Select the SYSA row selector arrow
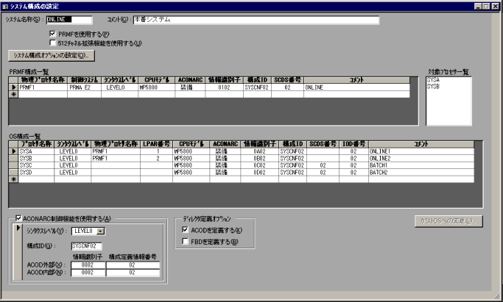 click(12, 150)
